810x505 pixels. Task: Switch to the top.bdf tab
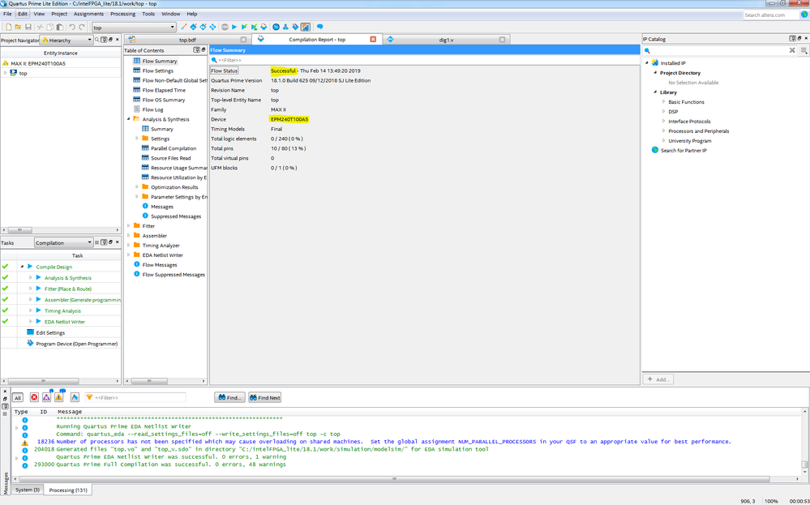(x=187, y=39)
